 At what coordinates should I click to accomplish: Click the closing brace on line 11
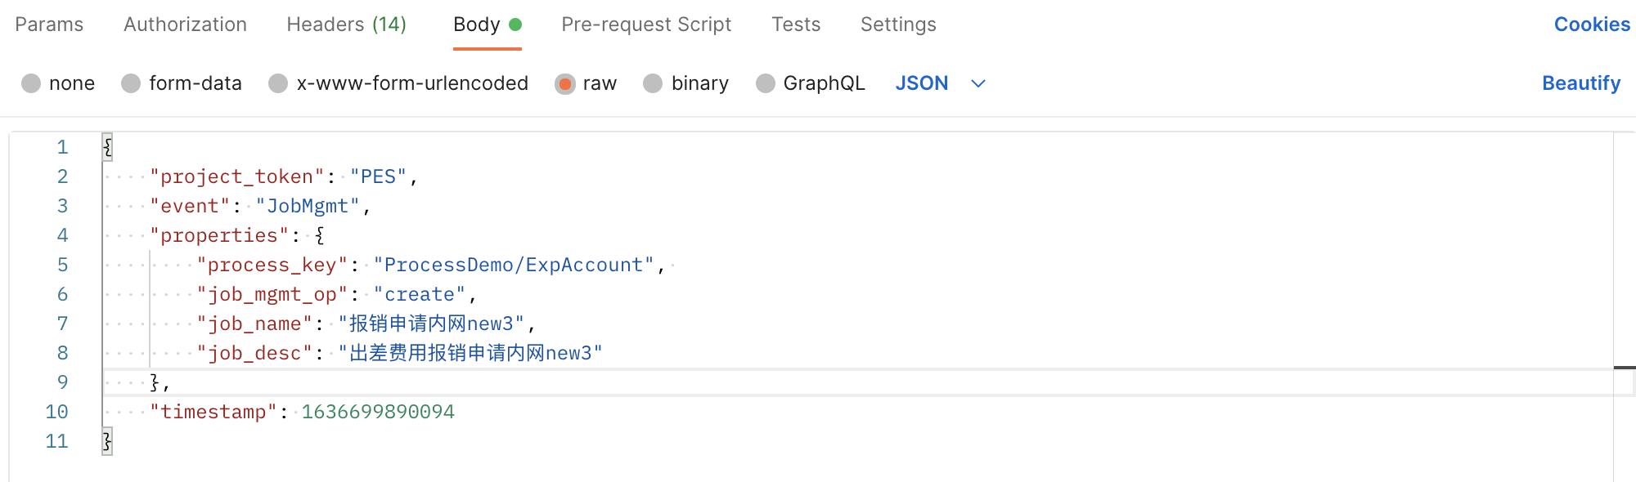click(107, 441)
